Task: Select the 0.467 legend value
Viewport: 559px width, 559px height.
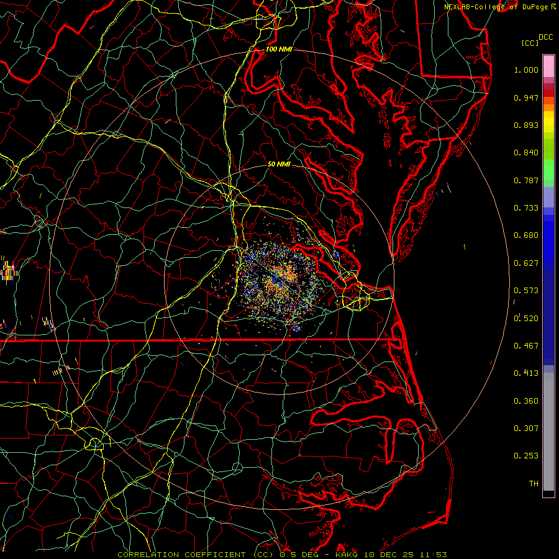Action: coord(526,346)
